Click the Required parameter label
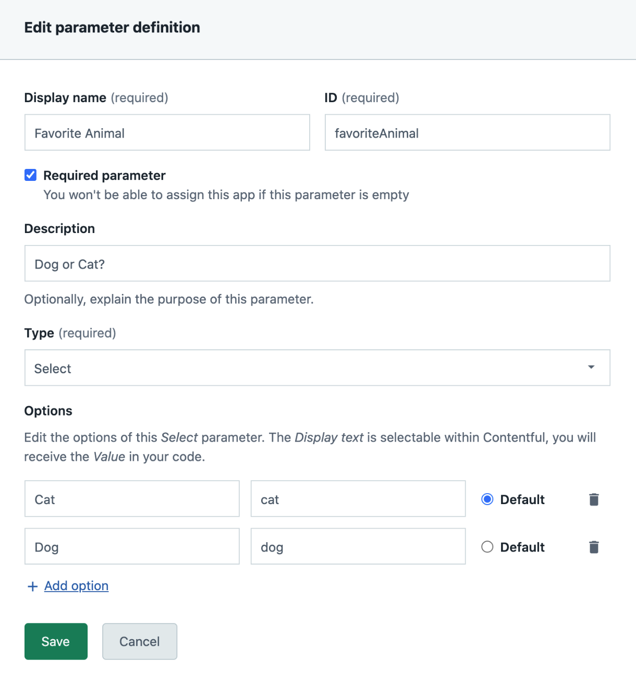636x685 pixels. pyautogui.click(x=104, y=176)
